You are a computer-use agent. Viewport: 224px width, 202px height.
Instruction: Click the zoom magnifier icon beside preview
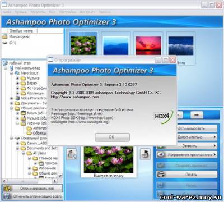(x=72, y=154)
